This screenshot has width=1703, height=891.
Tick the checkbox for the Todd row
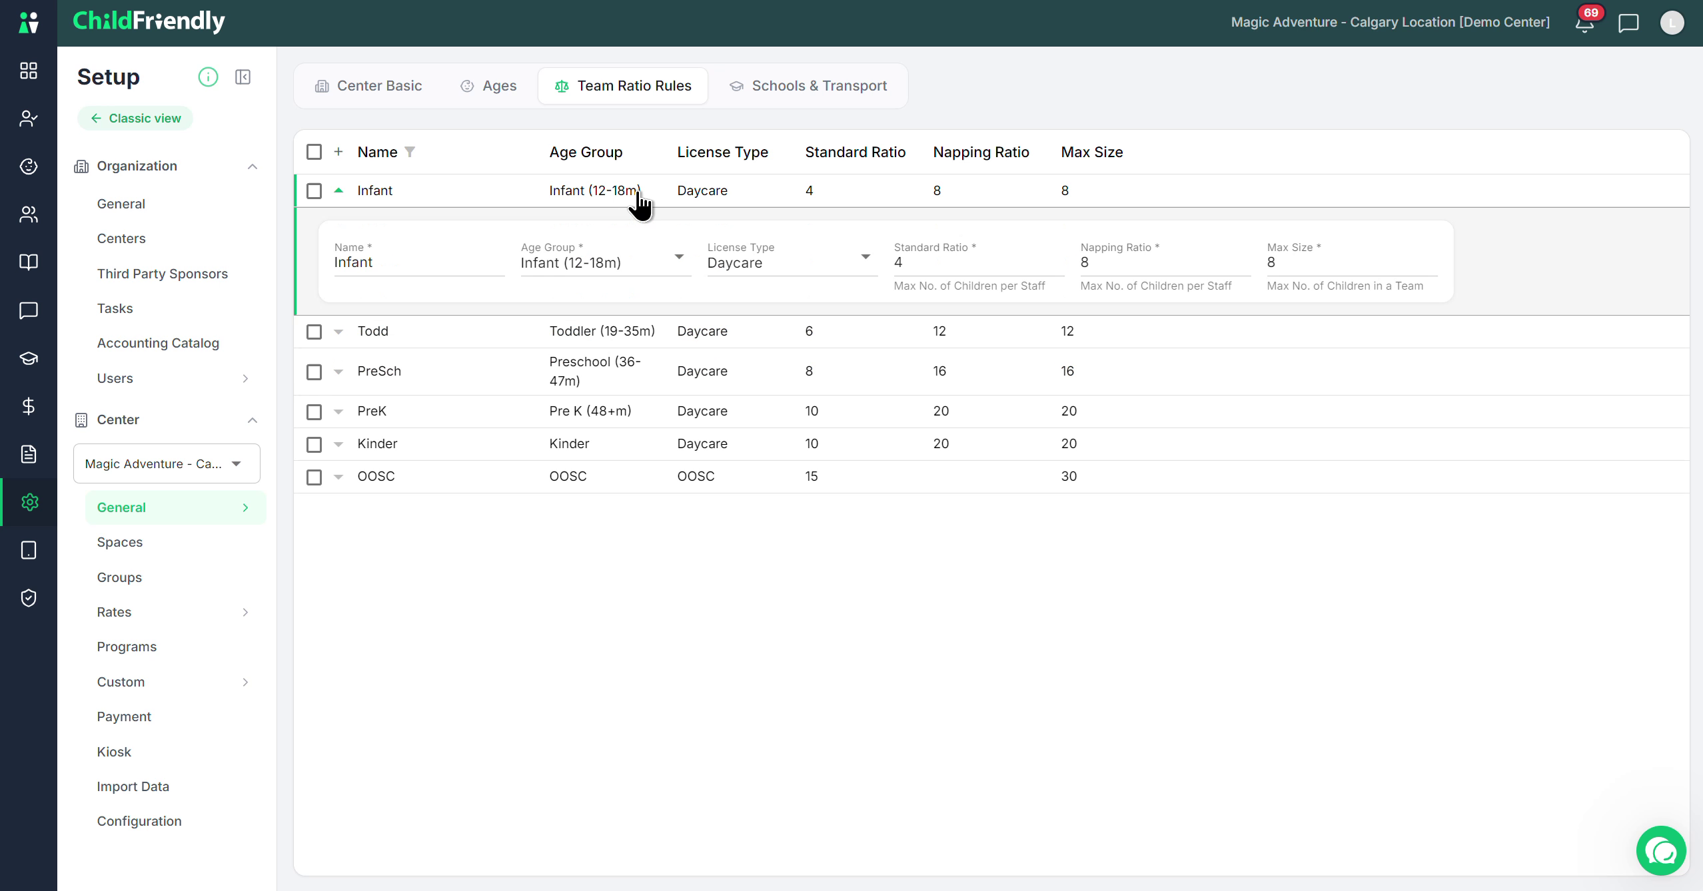pos(314,332)
